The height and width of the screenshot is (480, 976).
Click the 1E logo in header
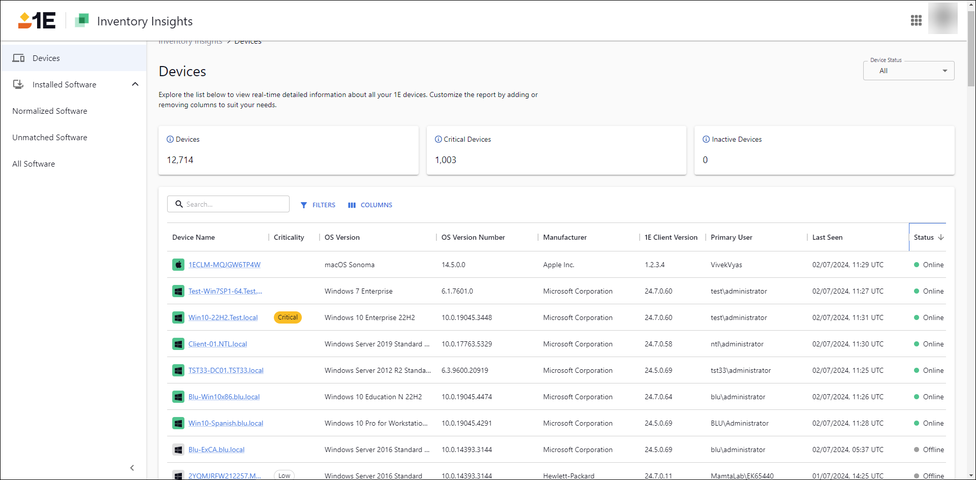[x=37, y=20]
